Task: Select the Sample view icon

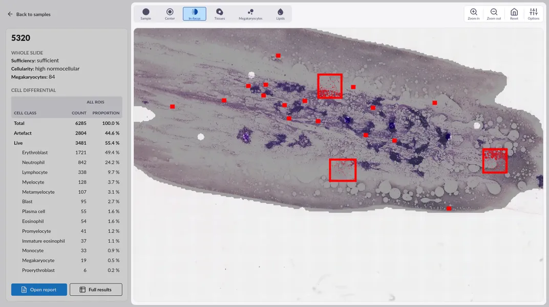Action: pyautogui.click(x=146, y=14)
